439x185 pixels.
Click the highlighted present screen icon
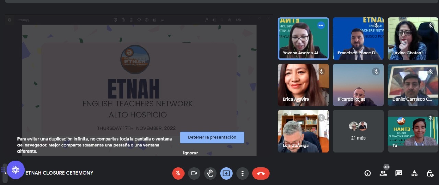[x=226, y=173]
